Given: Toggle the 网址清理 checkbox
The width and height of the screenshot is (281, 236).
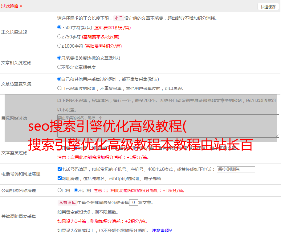Looking at the screenshot, I should (60, 178).
